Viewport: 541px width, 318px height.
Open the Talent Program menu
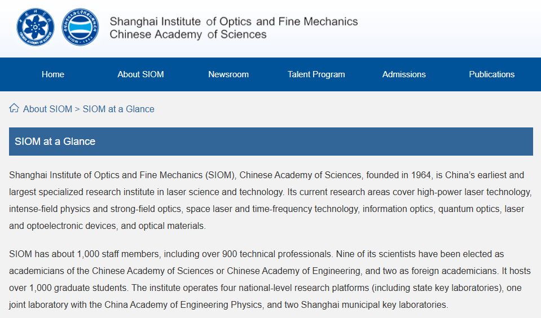(x=316, y=74)
